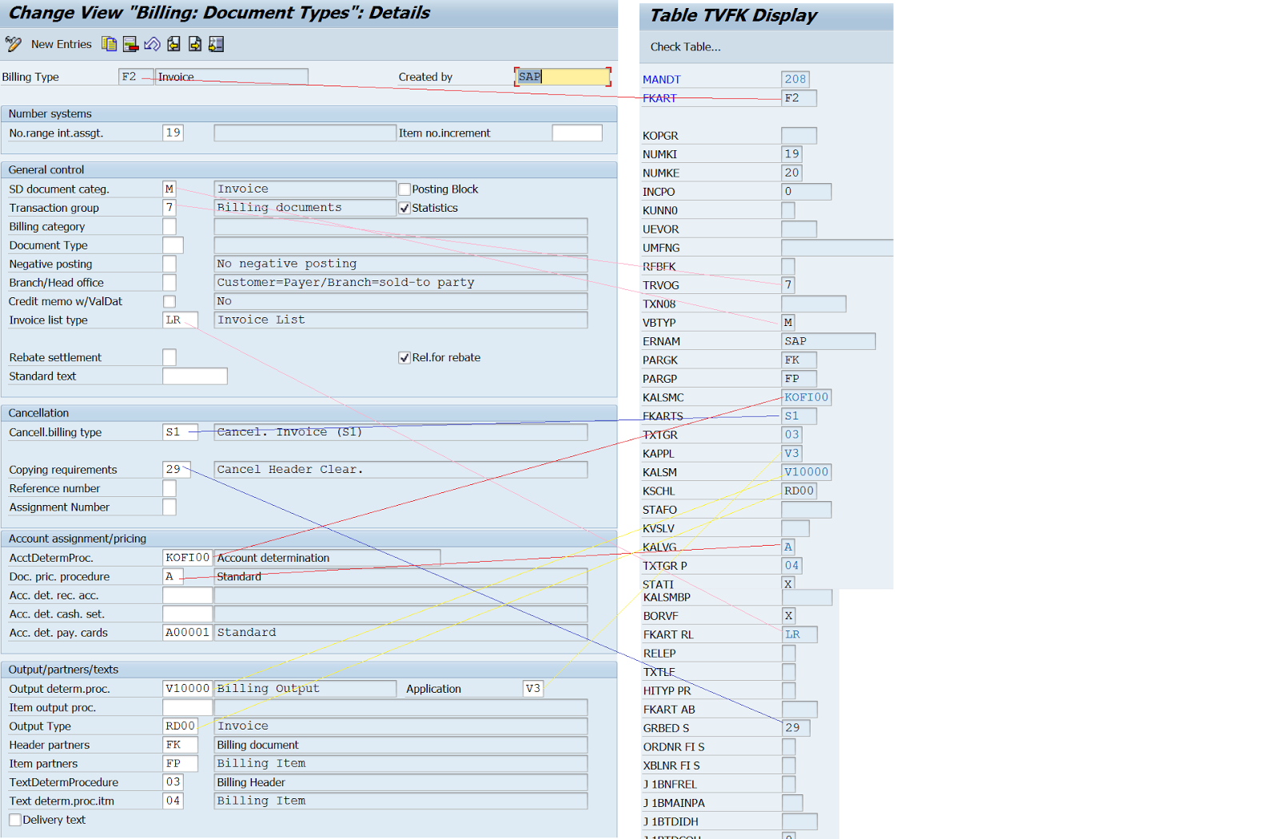This screenshot has height=839, width=1279.
Task: Click the Other Entry icon in toolbar
Action: (216, 44)
